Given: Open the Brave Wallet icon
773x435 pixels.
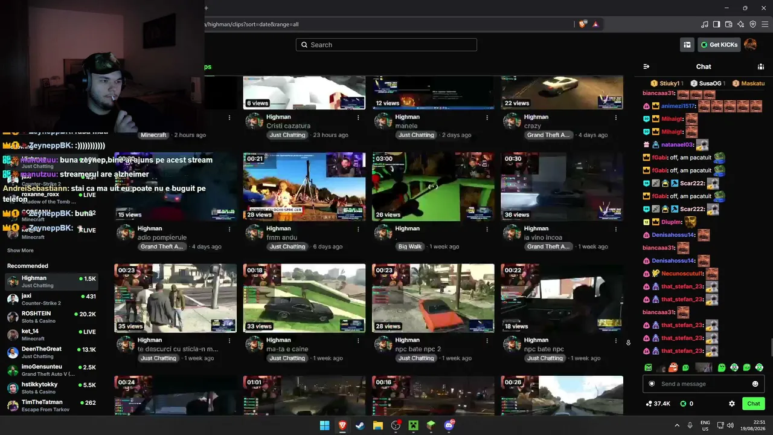Looking at the screenshot, I should click(729, 24).
